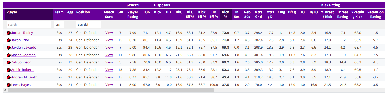Click the horizontal scrollbar thumb
The image size is (385, 94).
point(111,90)
